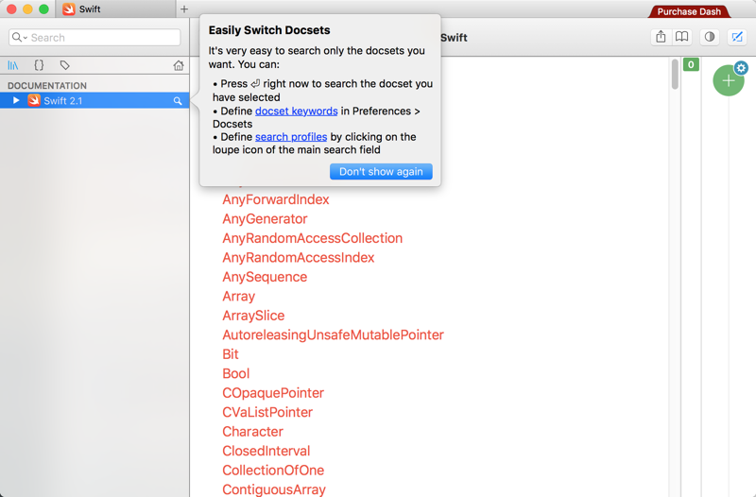Open the CVaListPointer link
756x497 pixels.
pyautogui.click(x=267, y=412)
